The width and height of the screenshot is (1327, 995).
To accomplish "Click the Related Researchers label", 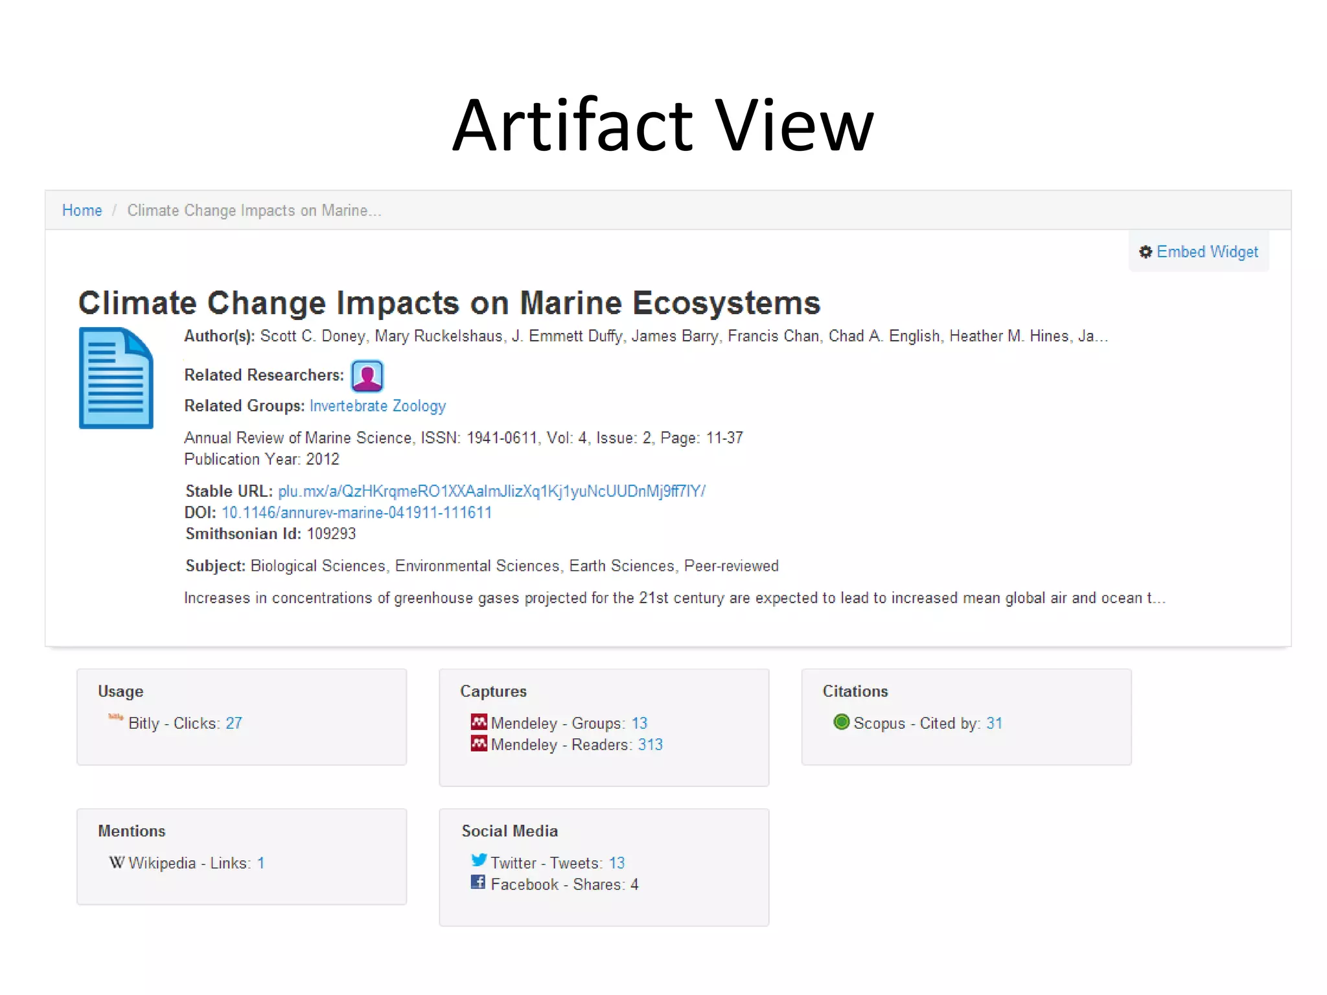I will [x=264, y=375].
